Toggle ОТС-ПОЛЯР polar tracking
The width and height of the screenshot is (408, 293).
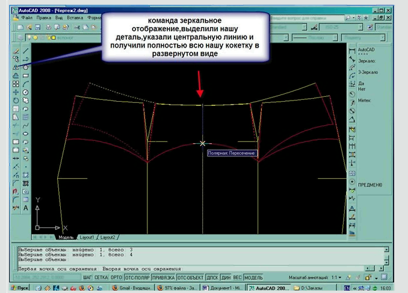point(137,278)
